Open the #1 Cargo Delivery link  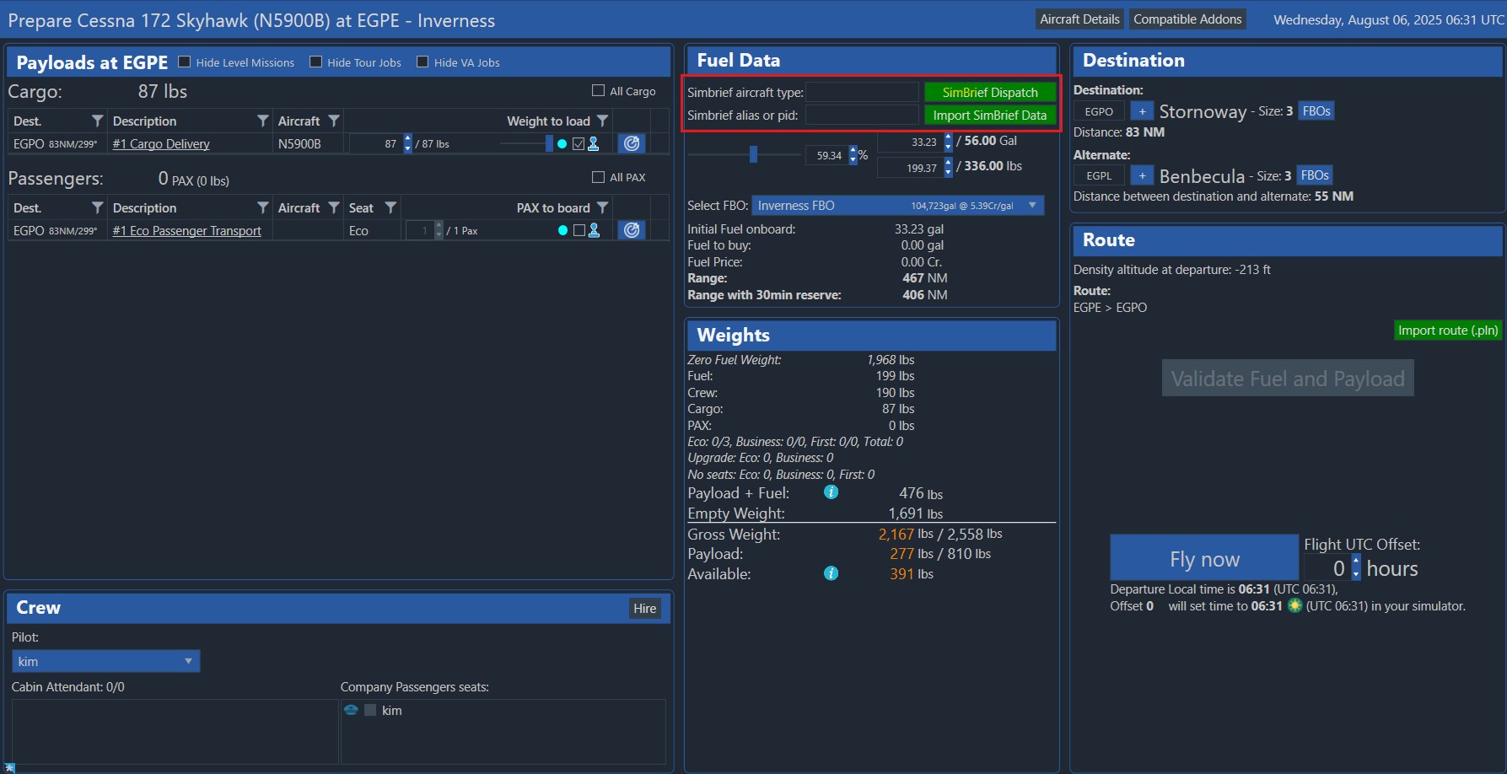point(161,144)
